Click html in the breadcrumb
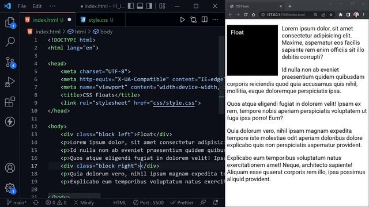The image size is (369, 207). 81,32
